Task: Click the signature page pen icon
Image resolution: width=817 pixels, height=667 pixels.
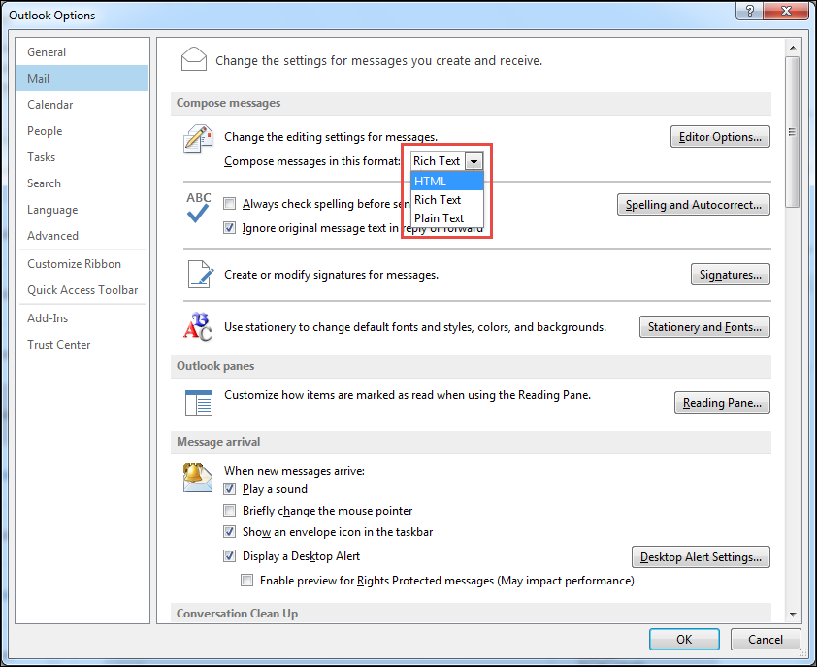Action: [201, 275]
